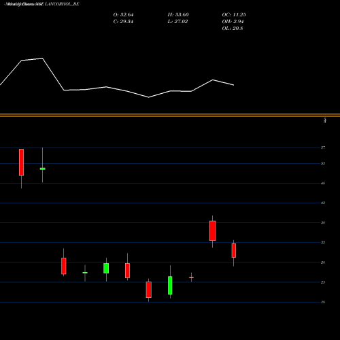Image resolution: width=340 pixels, height=340 pixels.
Task: Click the 42 price axis label
Action: pyautogui.click(x=323, y=203)
